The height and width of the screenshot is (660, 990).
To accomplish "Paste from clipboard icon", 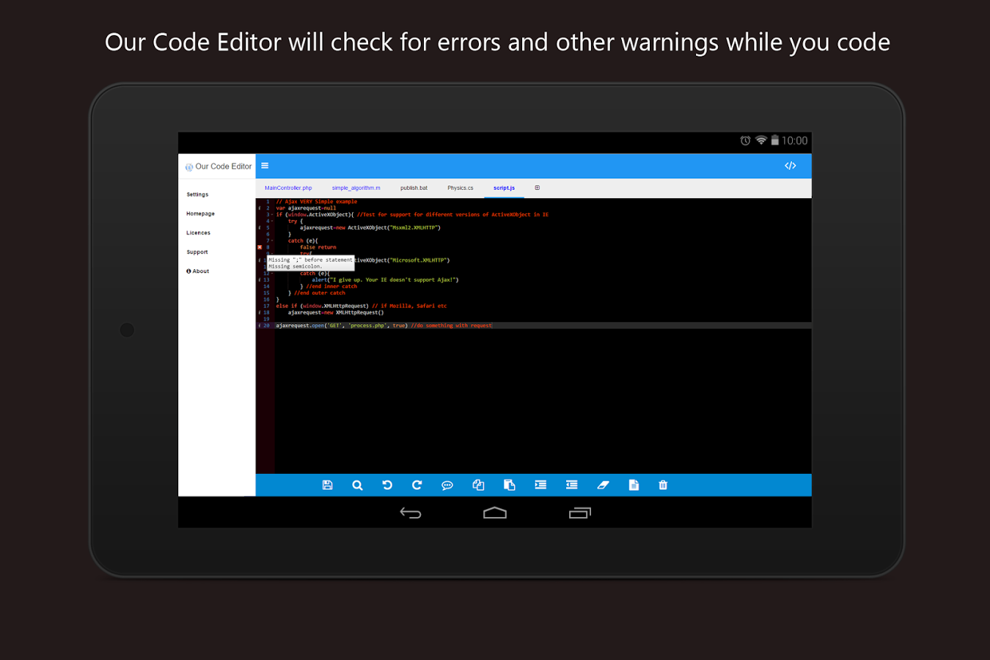I will pyautogui.click(x=510, y=485).
